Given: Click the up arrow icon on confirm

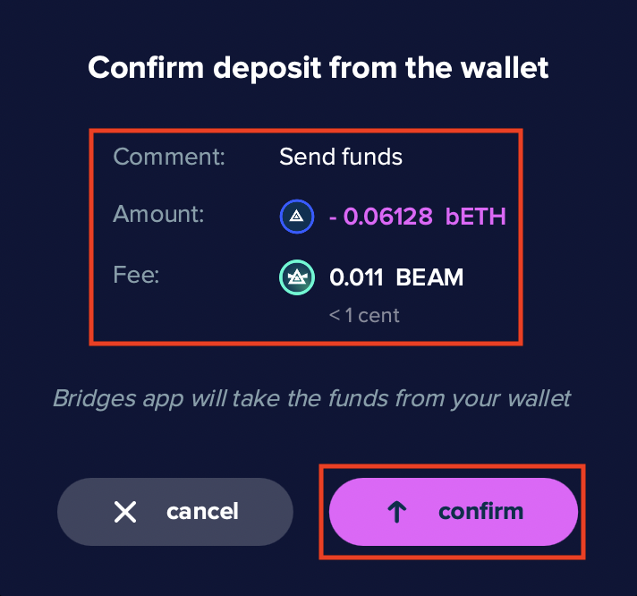Looking at the screenshot, I should (396, 512).
